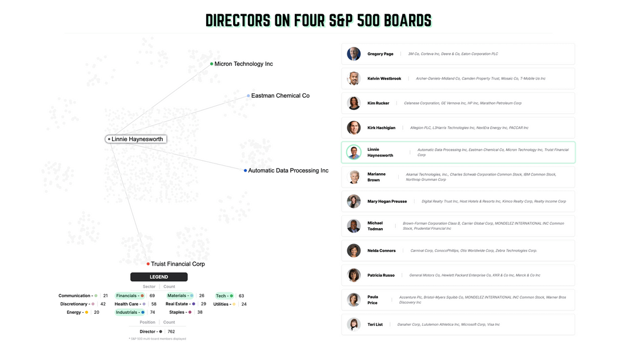Image resolution: width=617 pixels, height=347 pixels.
Task: Click Gregory Page's profile photo
Action: point(354,54)
